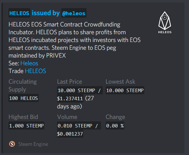The width and height of the screenshot is (189, 155).
Task: Click the Highest Bid field label
Action: (x=23, y=117)
